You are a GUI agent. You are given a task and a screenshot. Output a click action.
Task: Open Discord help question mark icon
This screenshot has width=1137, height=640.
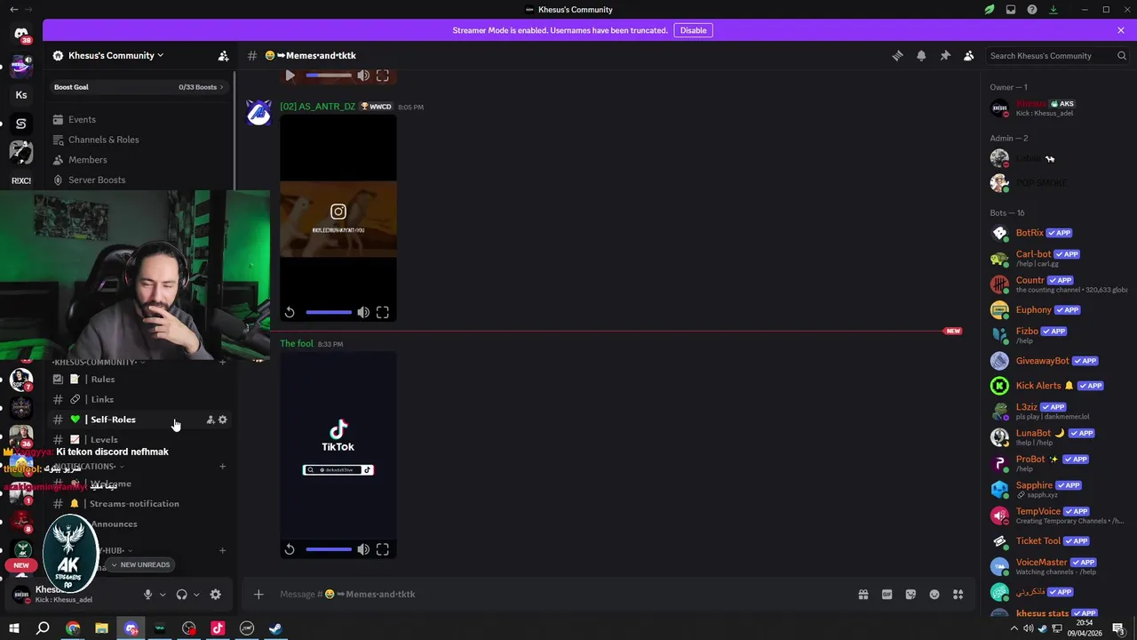1032,10
